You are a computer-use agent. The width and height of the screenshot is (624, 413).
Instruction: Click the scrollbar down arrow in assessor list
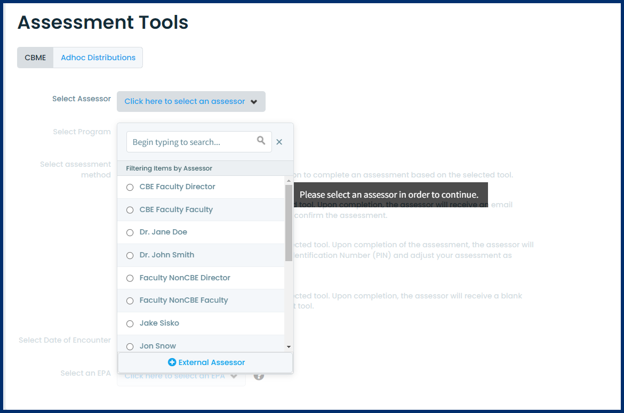click(289, 346)
